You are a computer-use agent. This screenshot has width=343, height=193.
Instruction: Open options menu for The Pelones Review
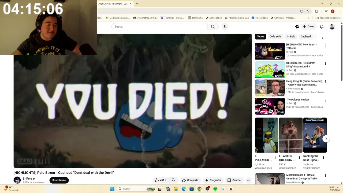[325, 100]
